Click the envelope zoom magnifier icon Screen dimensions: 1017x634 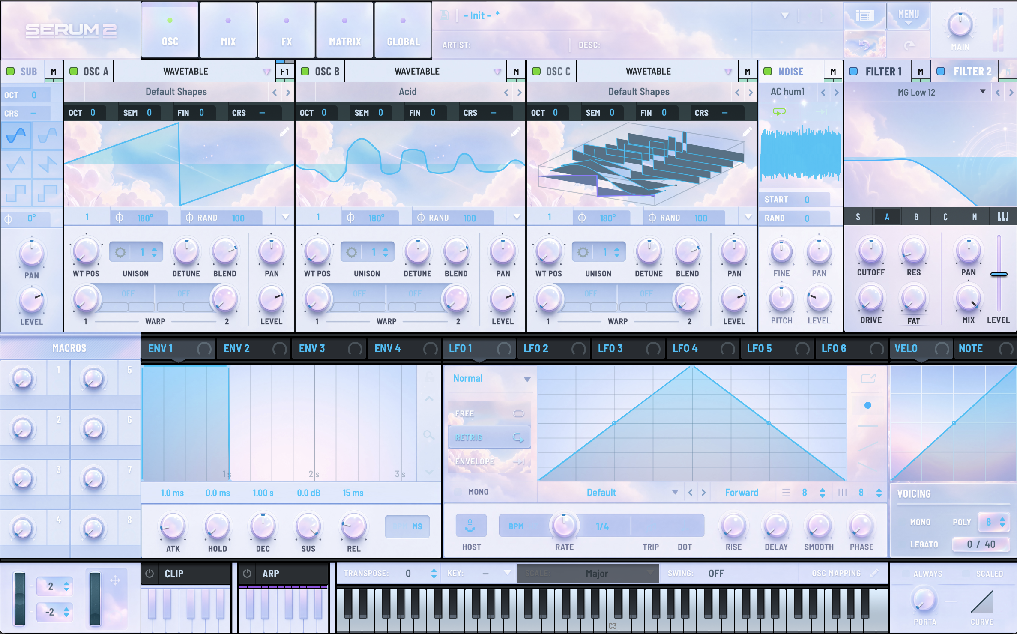coord(428,436)
